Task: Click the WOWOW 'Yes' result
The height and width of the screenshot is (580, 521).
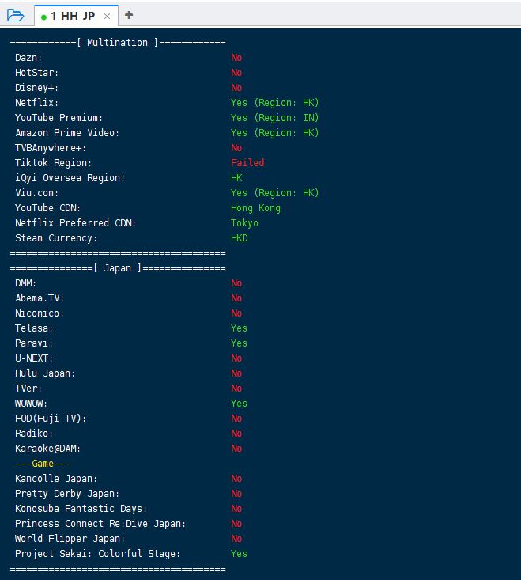Action: [239, 404]
